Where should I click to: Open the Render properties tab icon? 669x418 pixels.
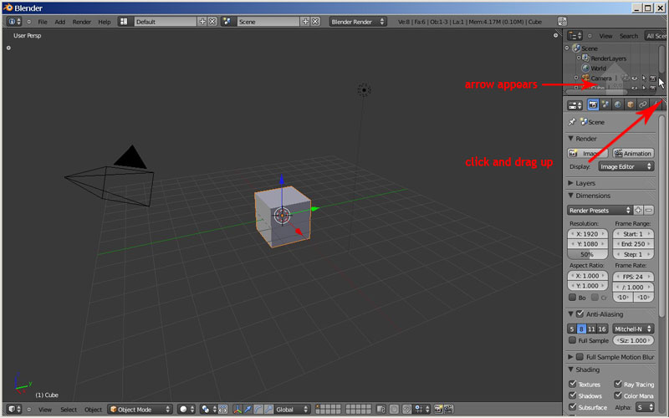pyautogui.click(x=593, y=104)
